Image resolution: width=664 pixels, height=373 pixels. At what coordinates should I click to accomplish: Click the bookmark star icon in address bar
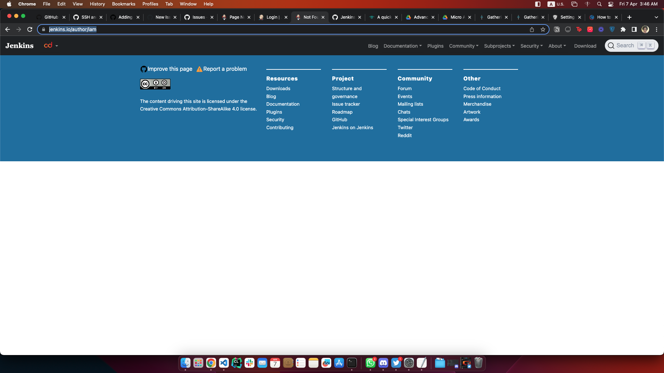click(x=543, y=29)
